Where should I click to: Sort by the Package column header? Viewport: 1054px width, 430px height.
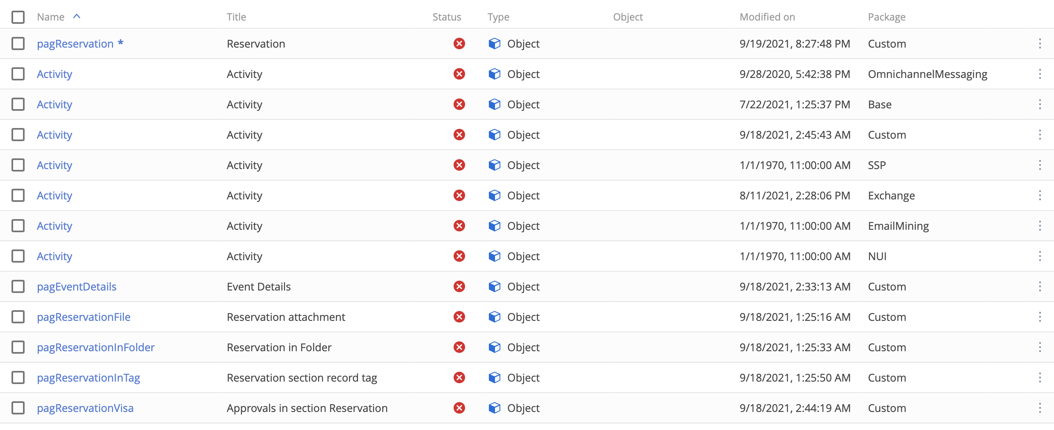click(887, 17)
